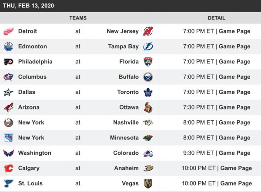
Task: Open Game Page for Washington at Colorado
Action: click(x=234, y=153)
